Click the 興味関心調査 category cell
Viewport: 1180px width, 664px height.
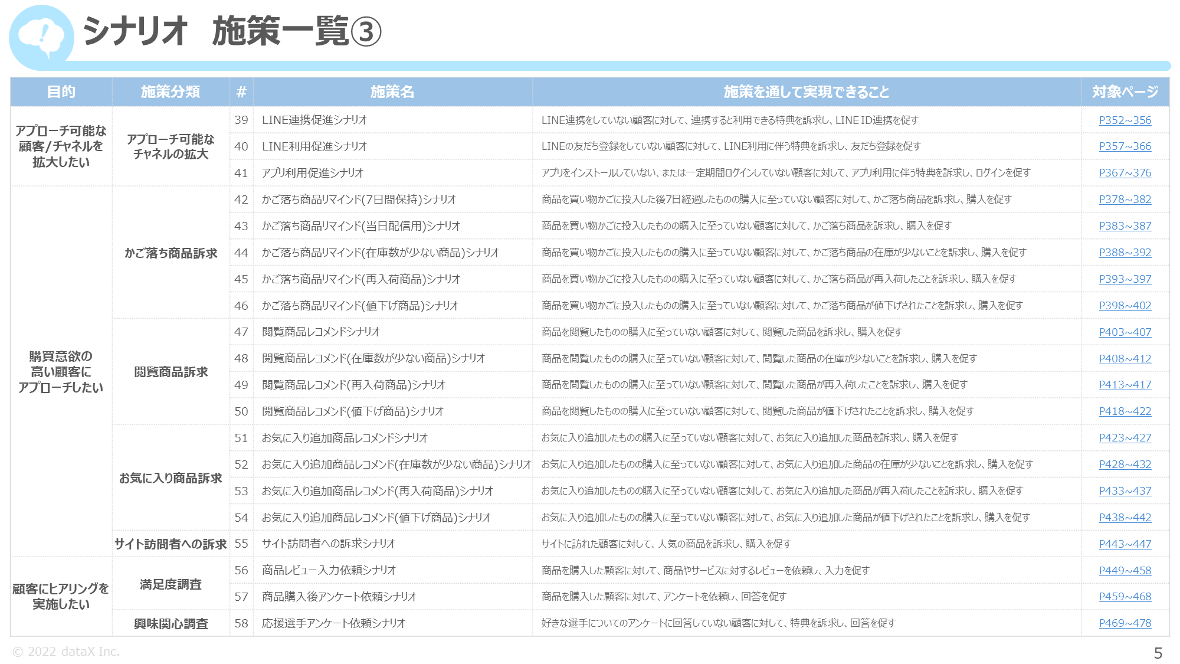pos(171,624)
